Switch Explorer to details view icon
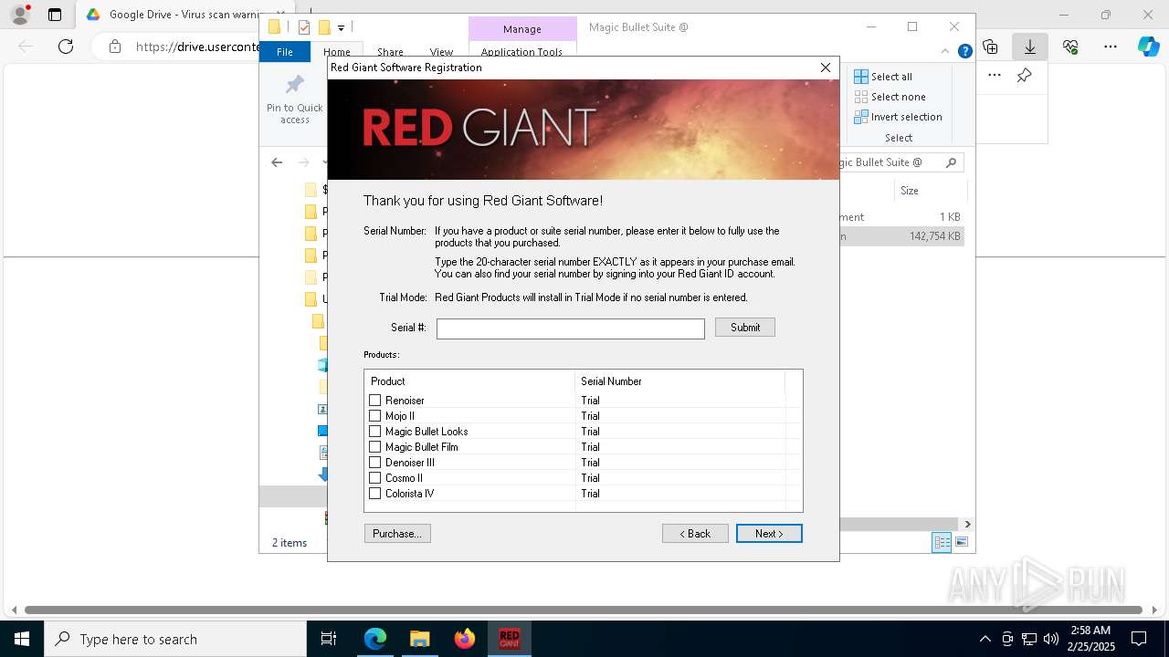The width and height of the screenshot is (1169, 657). (942, 543)
